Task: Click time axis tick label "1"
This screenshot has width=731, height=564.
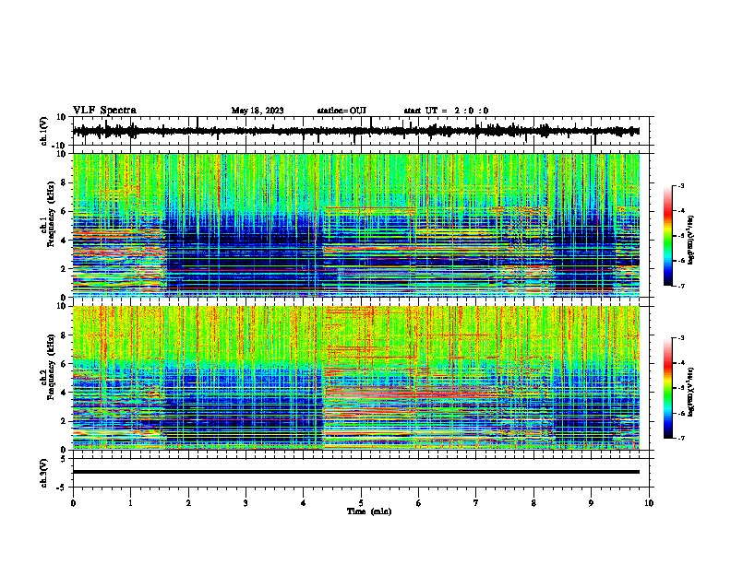Action: [x=130, y=503]
